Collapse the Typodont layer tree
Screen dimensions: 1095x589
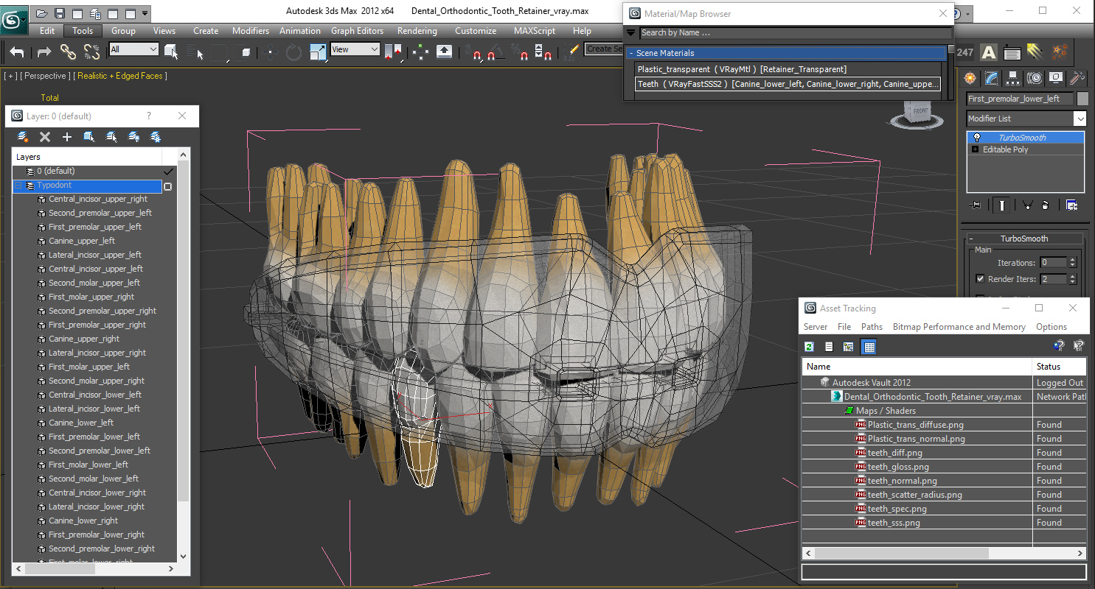pos(18,186)
